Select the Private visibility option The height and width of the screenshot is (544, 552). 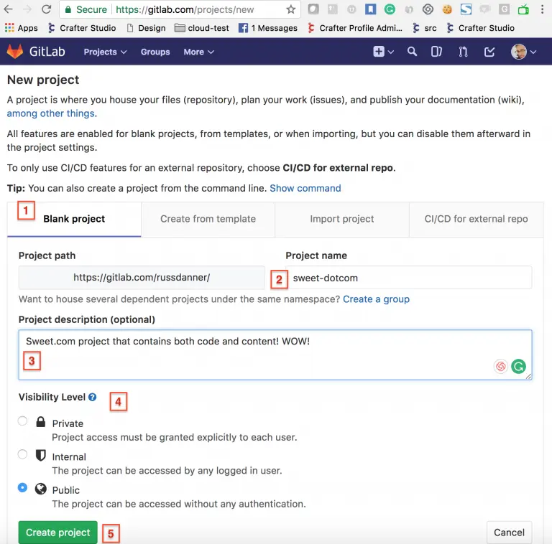[x=23, y=421]
